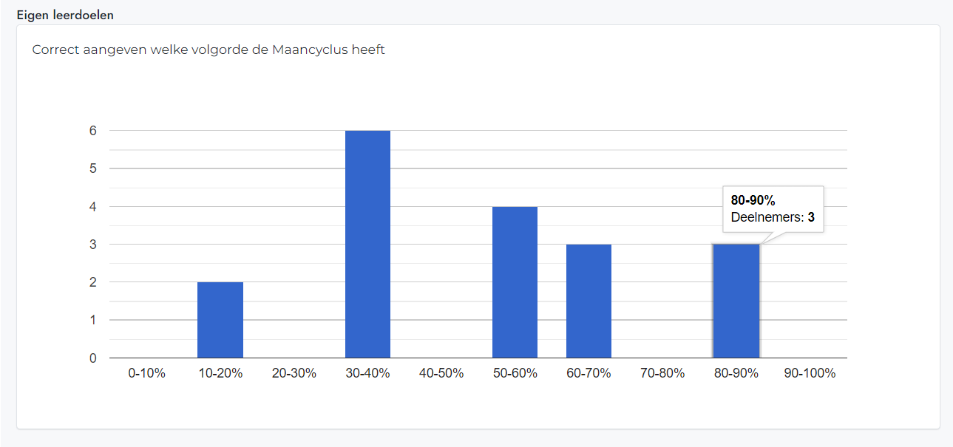Click the Maancyclus learning goal title
The width and height of the screenshot is (953, 447).
208,50
